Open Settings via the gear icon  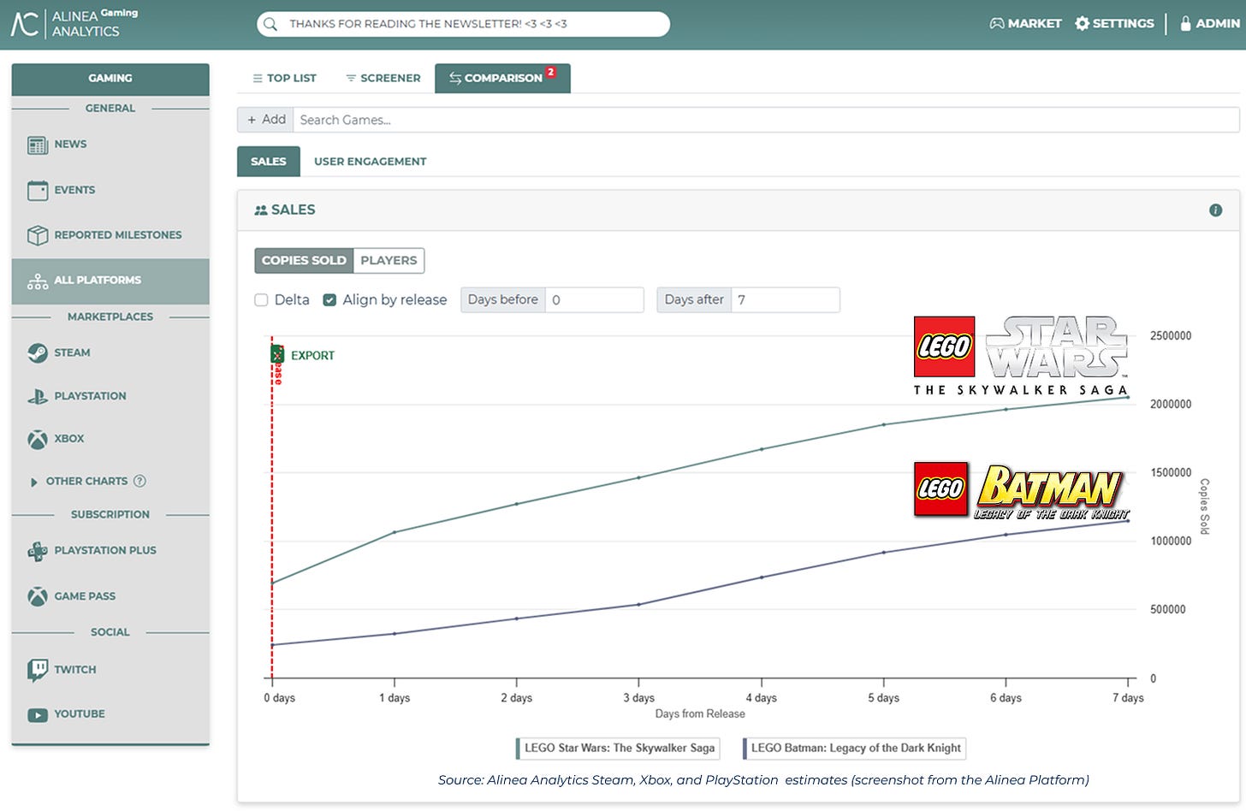[x=1082, y=24]
